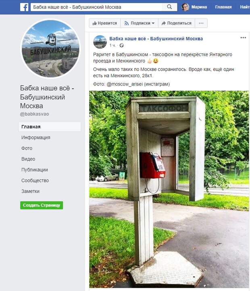Expand the Подписки dropdown
This screenshot has height=291, width=250.
pos(140,23)
